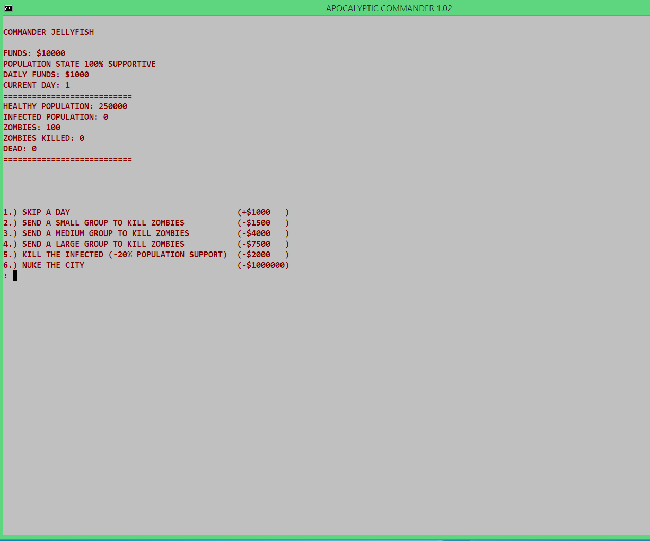Click HEALTHY POPULATION: 250000 line
This screenshot has height=541, width=650.
point(65,106)
